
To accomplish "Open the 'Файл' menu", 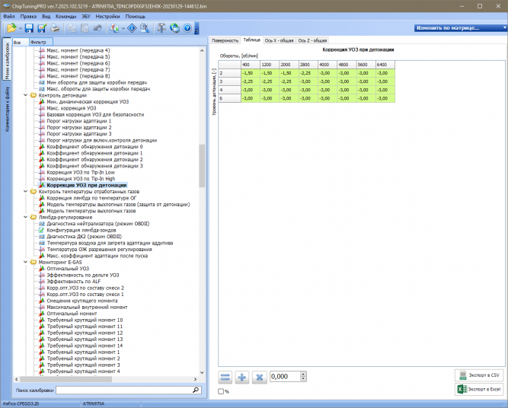I will (x=8, y=16).
